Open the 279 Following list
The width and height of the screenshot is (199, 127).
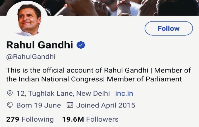tap(30, 119)
